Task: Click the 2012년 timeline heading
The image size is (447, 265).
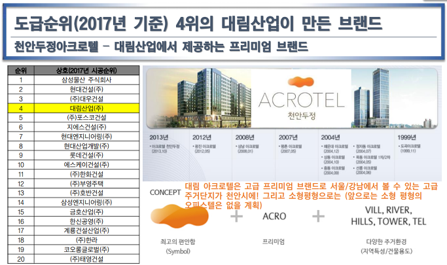Action: click(202, 137)
